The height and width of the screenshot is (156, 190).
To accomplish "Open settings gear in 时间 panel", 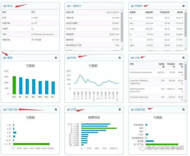I will (x=120, y=58).
